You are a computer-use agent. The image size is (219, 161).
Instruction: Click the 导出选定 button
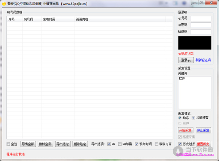[x=63, y=144]
